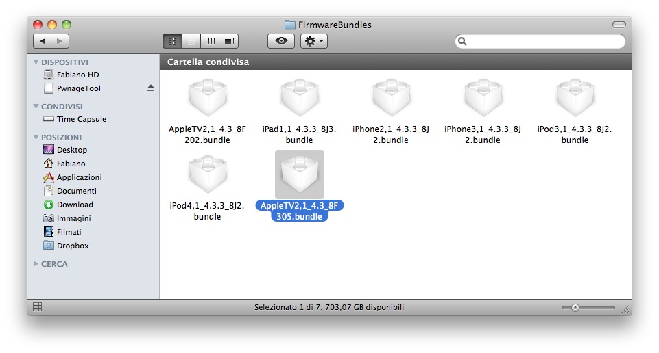Collapse the DISPOSITIVI sidebar section
This screenshot has height=353, width=659.
(x=36, y=62)
